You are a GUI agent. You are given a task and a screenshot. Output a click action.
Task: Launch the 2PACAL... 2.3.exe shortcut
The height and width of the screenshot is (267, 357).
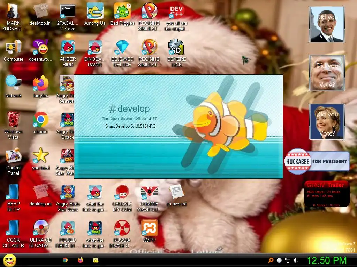point(68,17)
